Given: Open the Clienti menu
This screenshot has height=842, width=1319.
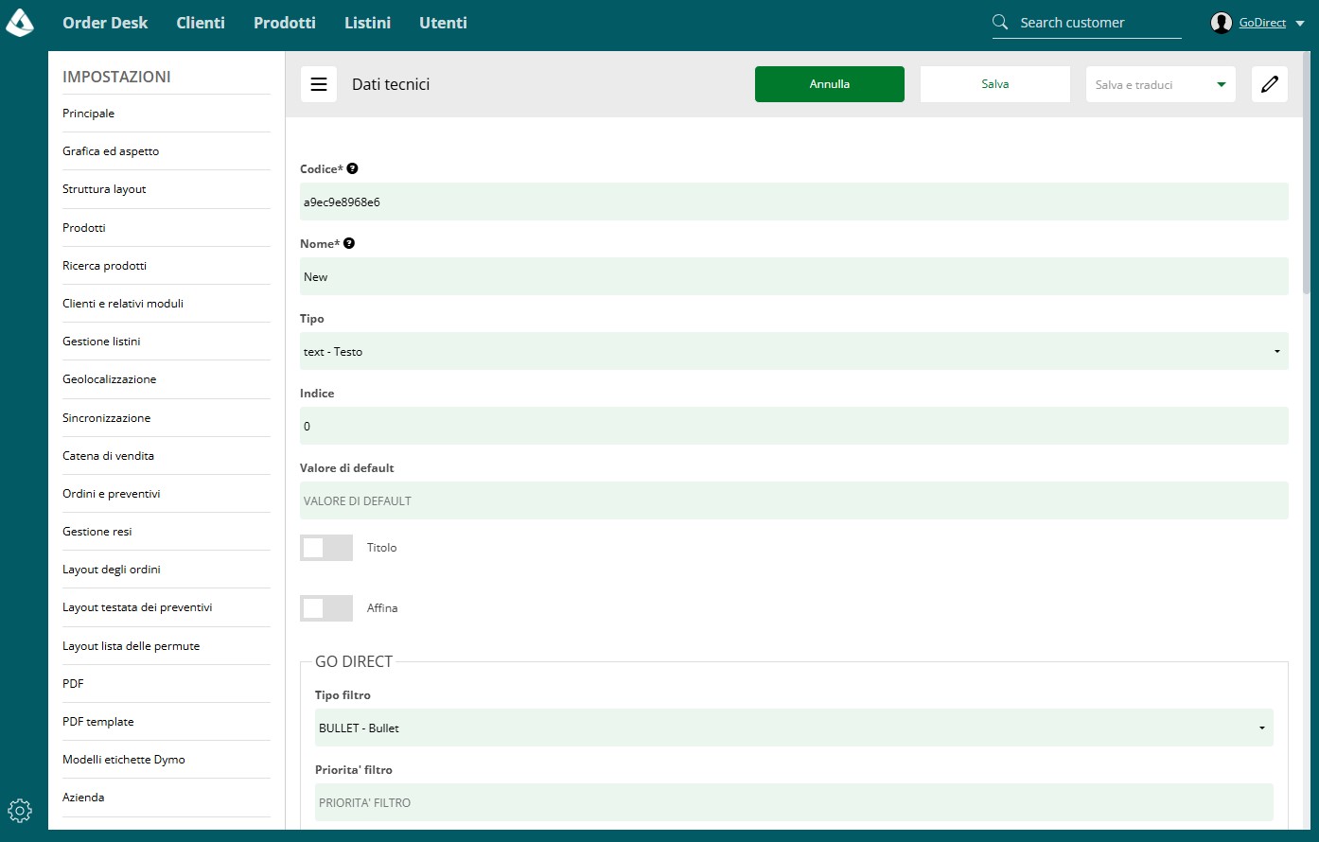Looking at the screenshot, I should [x=201, y=23].
